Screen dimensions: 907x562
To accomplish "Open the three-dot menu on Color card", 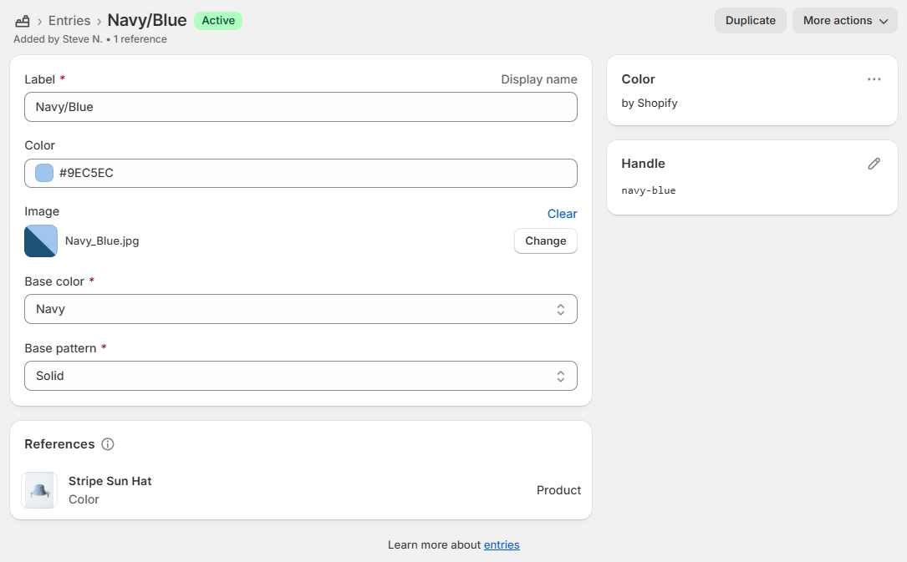I will pos(874,79).
